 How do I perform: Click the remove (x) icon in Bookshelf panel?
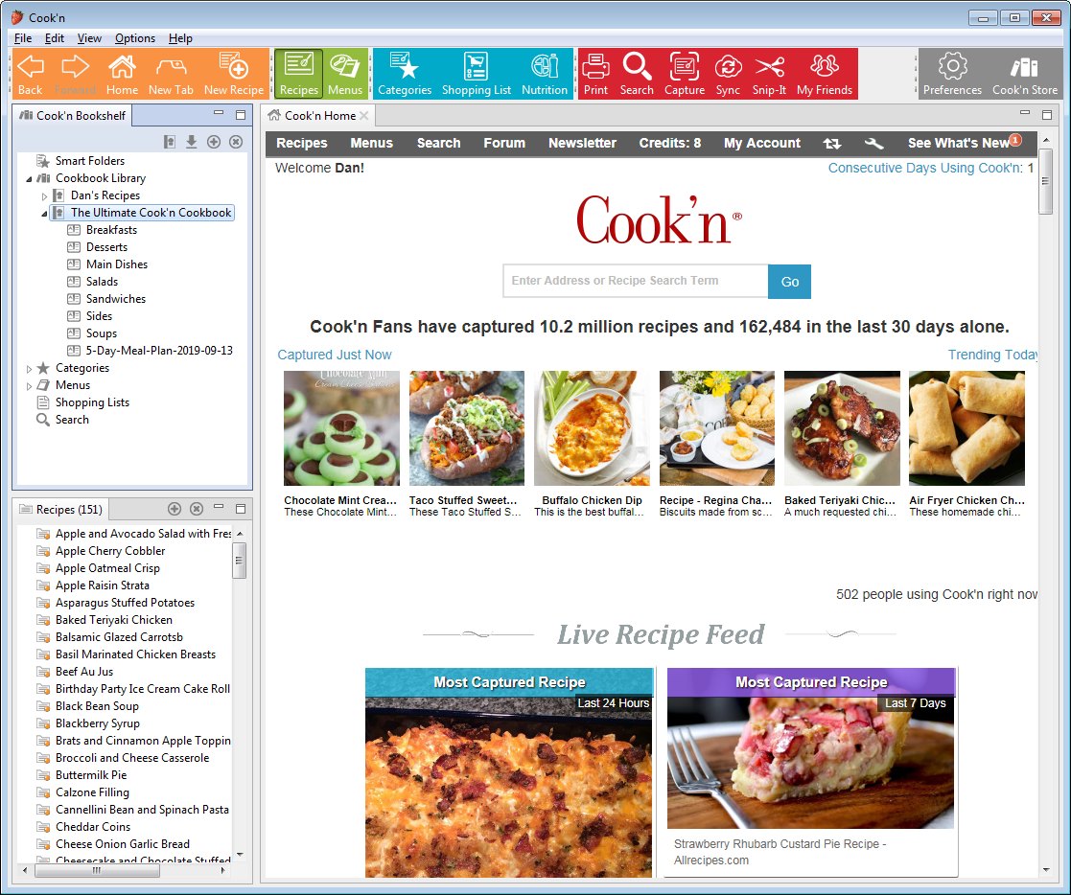pyautogui.click(x=236, y=141)
